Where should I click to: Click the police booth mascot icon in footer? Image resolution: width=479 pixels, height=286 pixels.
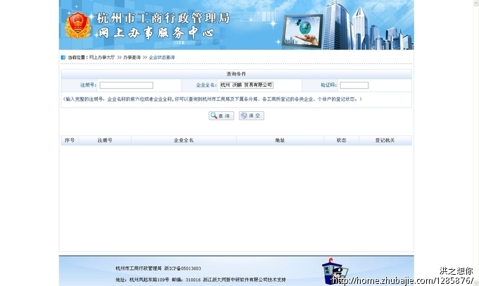tap(335, 271)
